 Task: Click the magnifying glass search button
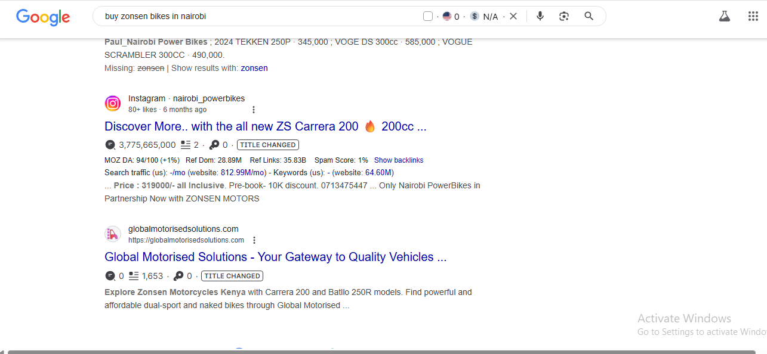coord(589,16)
